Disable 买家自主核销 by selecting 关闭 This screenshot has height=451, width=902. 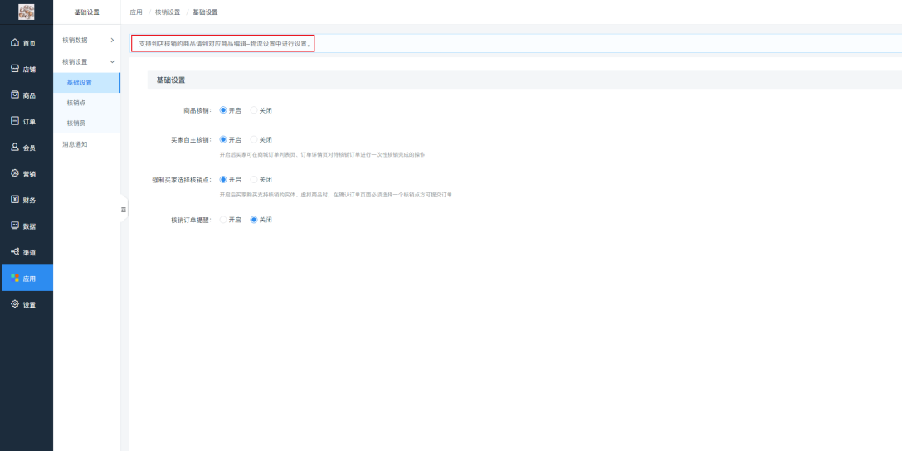(254, 140)
